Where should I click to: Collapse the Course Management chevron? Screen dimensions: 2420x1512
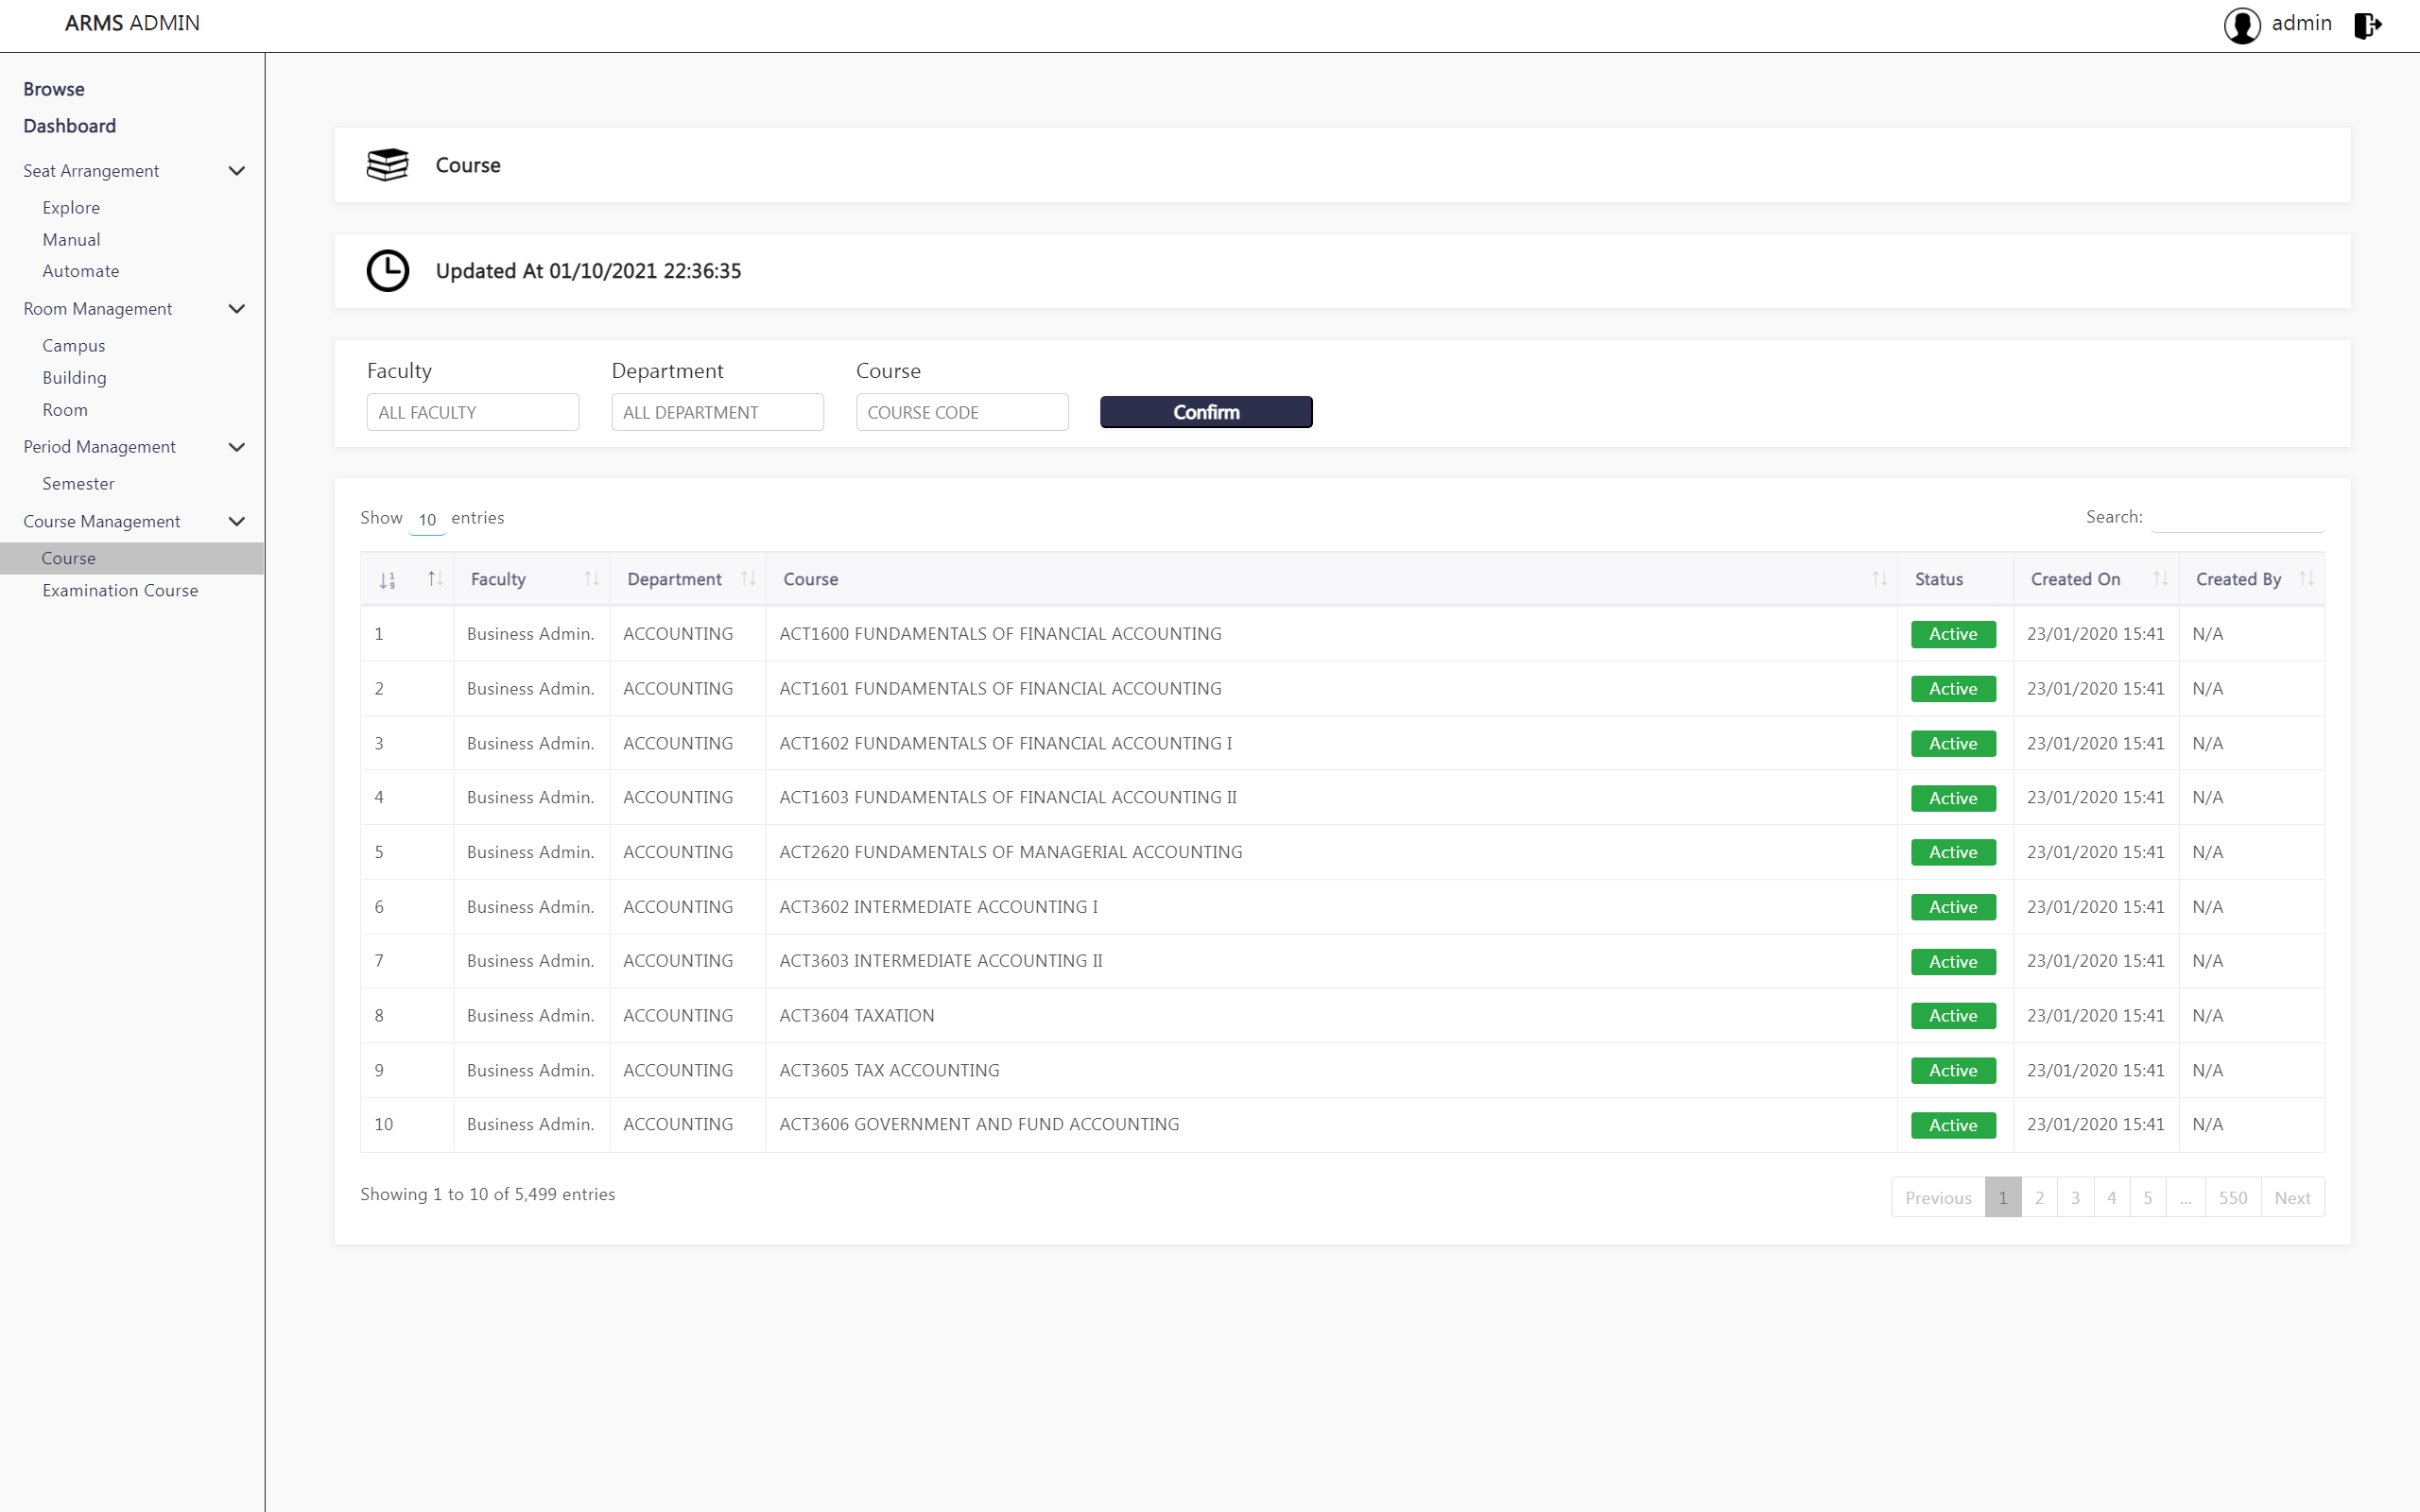[x=237, y=522]
